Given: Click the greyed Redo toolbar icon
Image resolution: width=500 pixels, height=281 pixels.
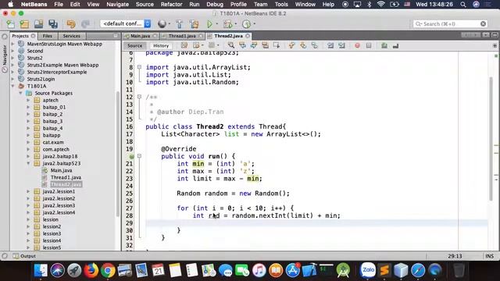Looking at the screenshot, I should [85, 24].
